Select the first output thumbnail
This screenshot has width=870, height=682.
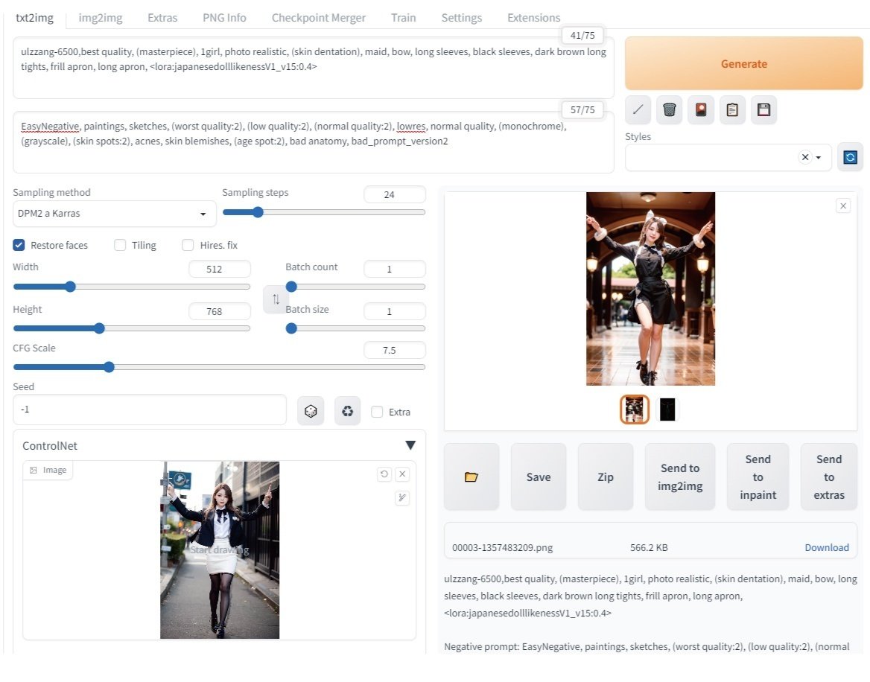(x=634, y=409)
